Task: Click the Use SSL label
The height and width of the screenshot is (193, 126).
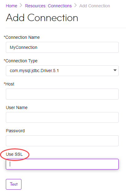Action: [14, 154]
